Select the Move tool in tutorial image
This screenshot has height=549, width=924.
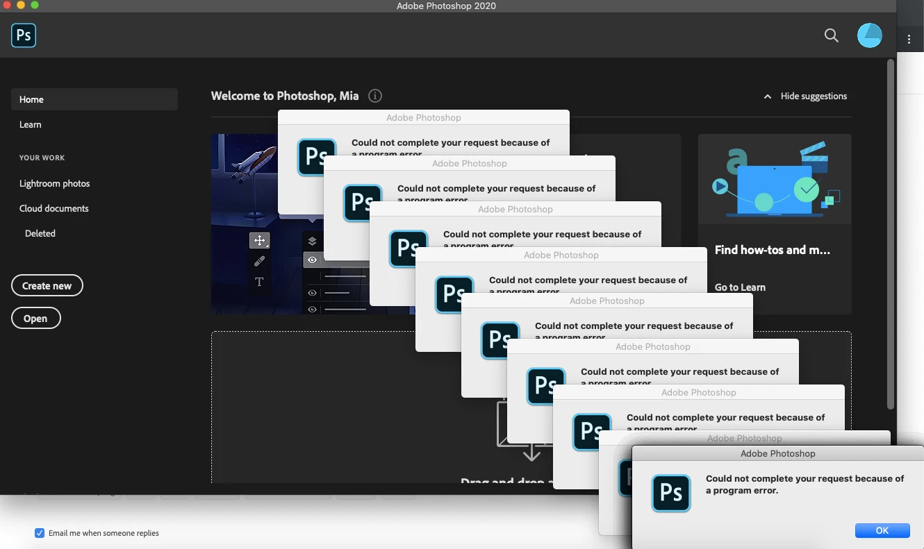coord(259,241)
